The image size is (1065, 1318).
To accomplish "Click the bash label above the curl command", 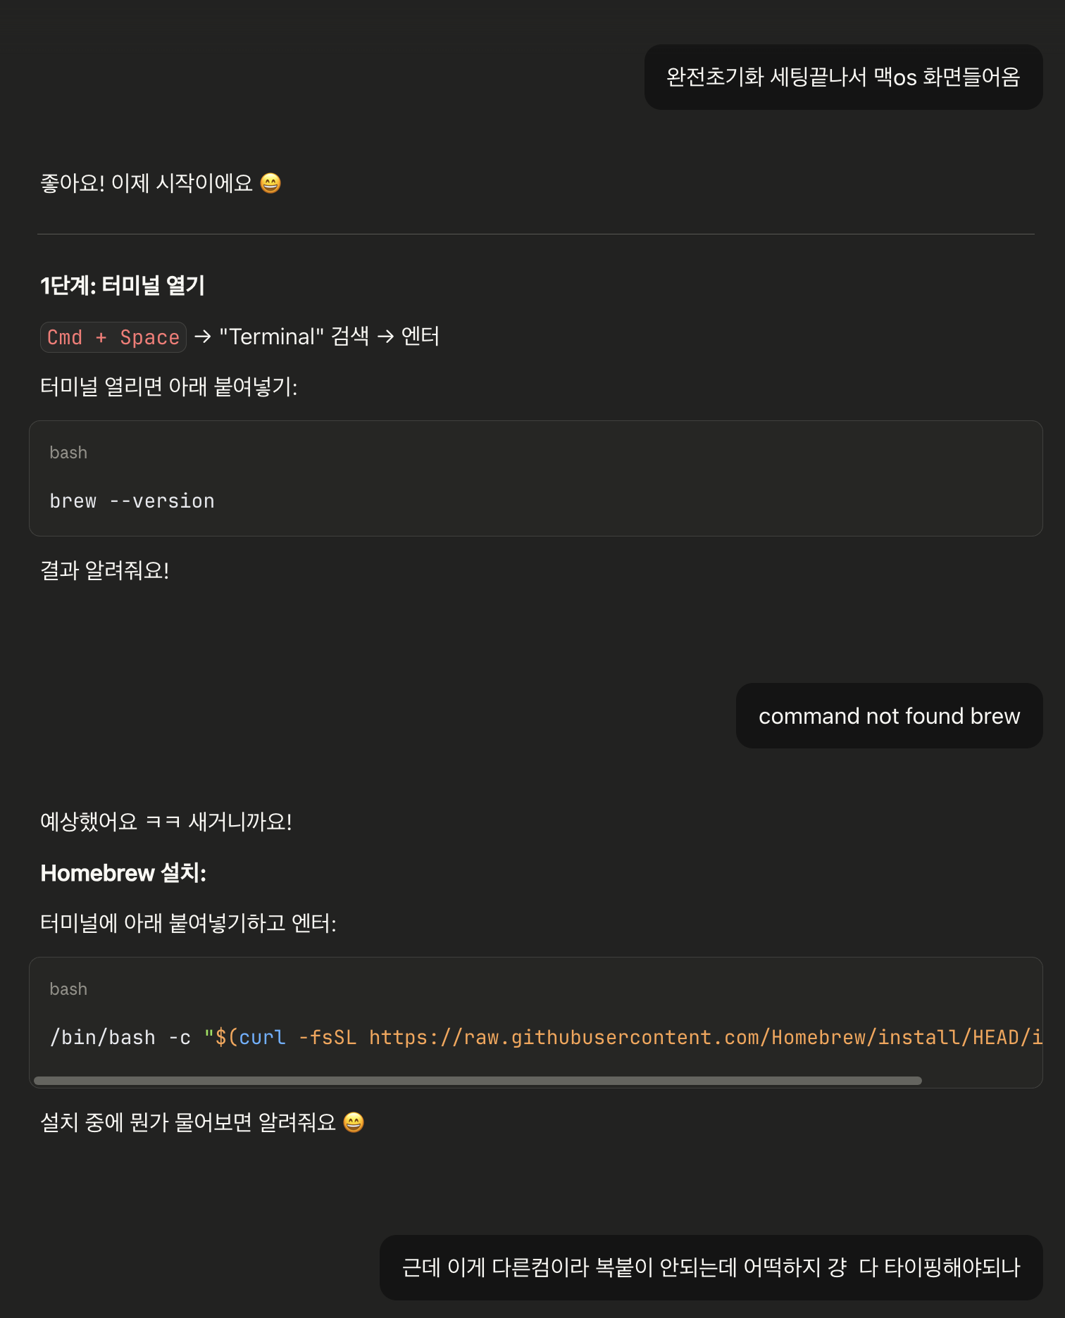I will (x=68, y=989).
